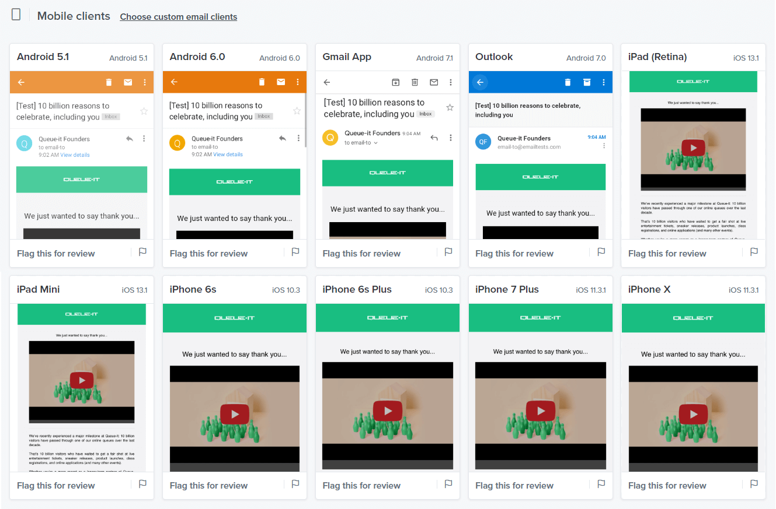Viewport: 776px width, 509px height.
Task: Click reply arrow in Android 5.1 preview
Action: [x=129, y=139]
